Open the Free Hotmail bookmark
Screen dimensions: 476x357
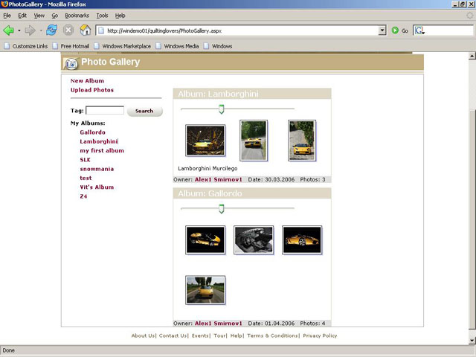71,46
